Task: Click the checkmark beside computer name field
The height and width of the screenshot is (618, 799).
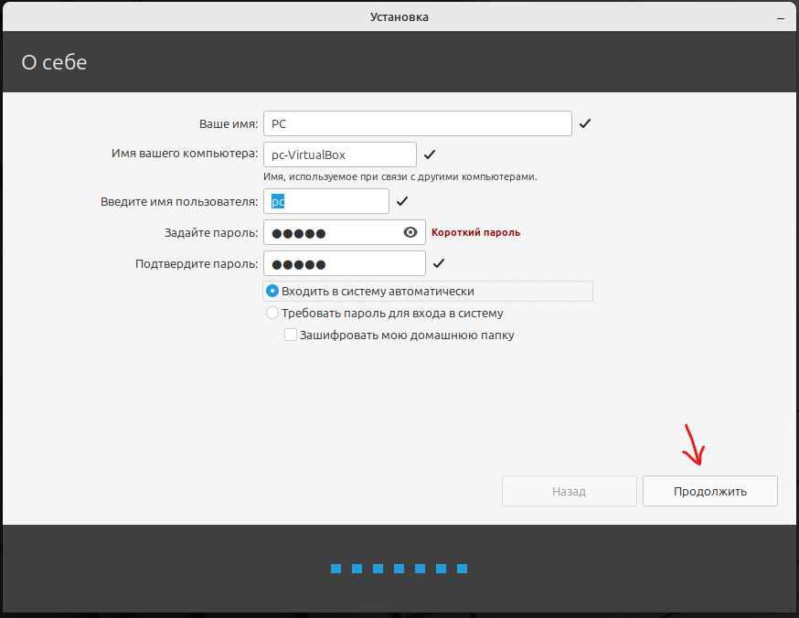Action: 430,154
